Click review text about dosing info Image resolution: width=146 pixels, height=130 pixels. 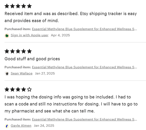[71, 104]
